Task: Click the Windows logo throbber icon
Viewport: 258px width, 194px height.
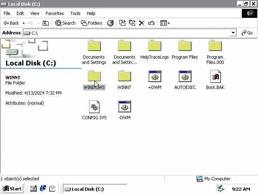Action: [250, 13]
